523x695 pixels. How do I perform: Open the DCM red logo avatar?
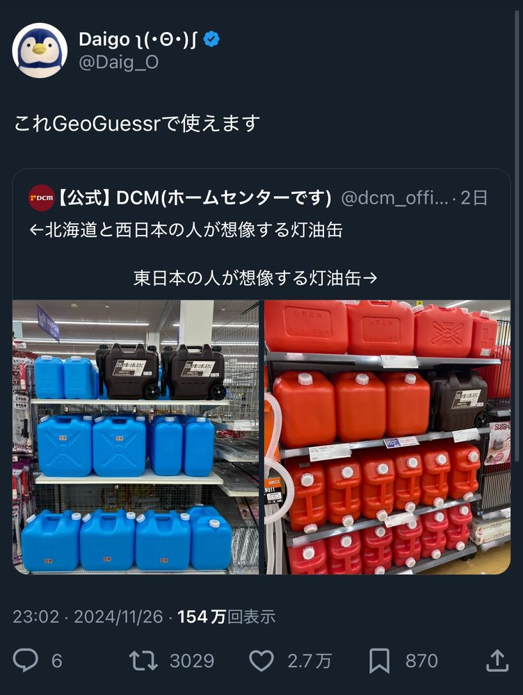click(x=41, y=197)
